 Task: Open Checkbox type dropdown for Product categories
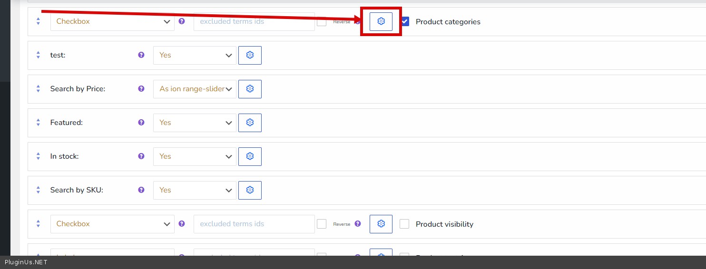(112, 21)
